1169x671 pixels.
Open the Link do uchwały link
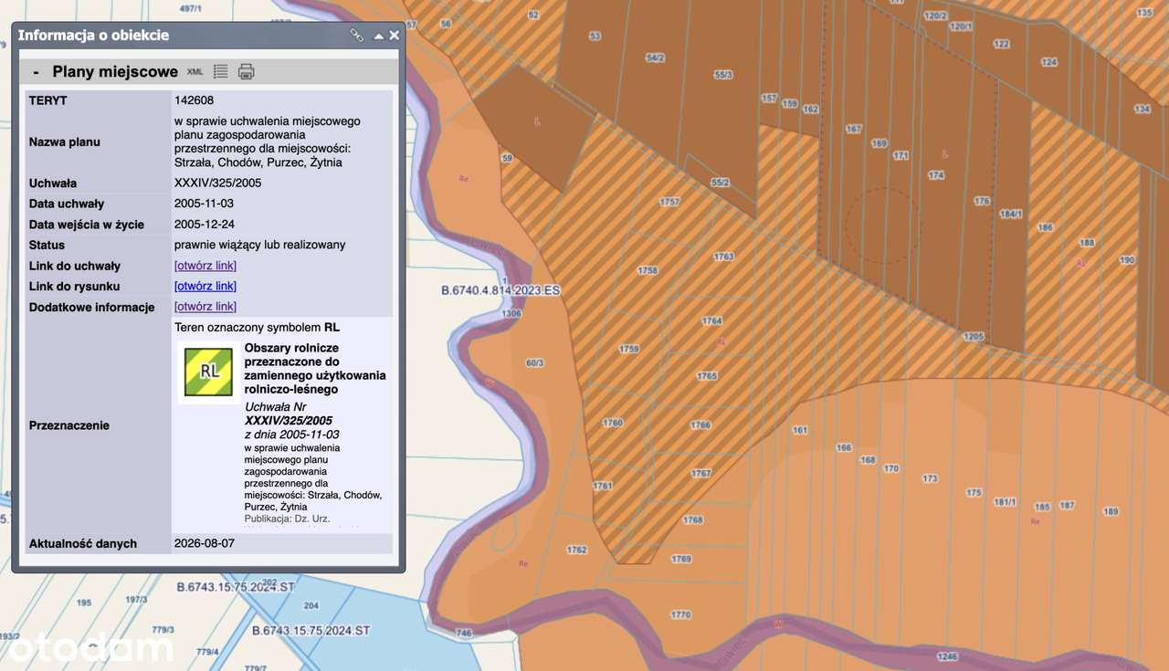point(205,266)
